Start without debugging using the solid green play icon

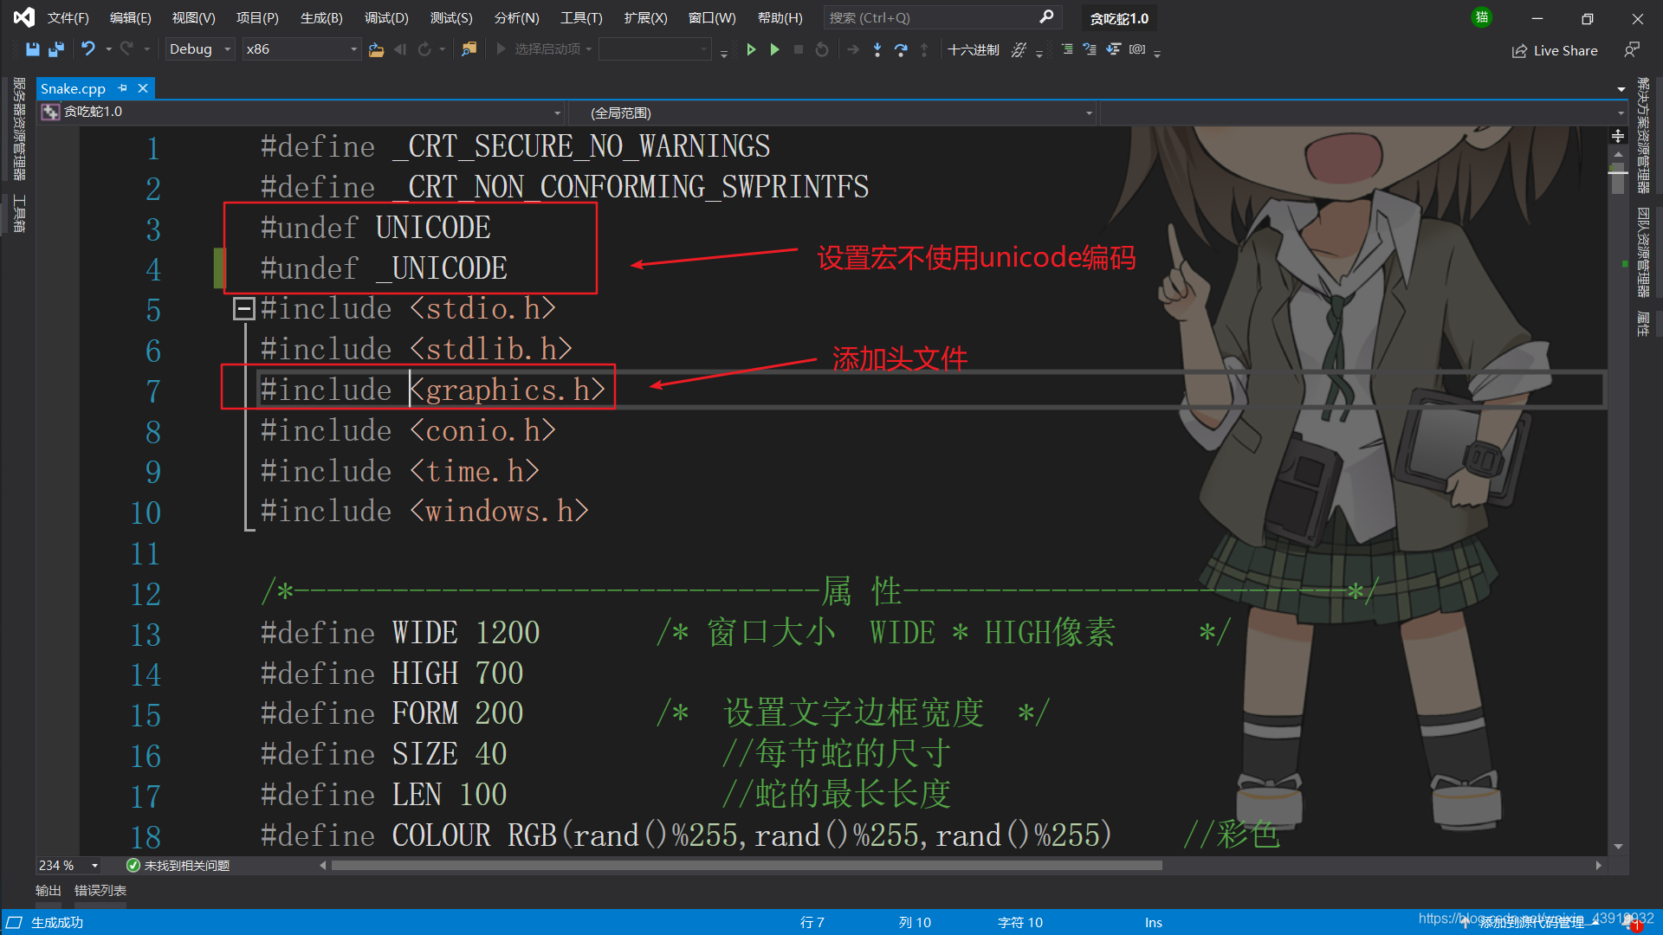pos(774,49)
